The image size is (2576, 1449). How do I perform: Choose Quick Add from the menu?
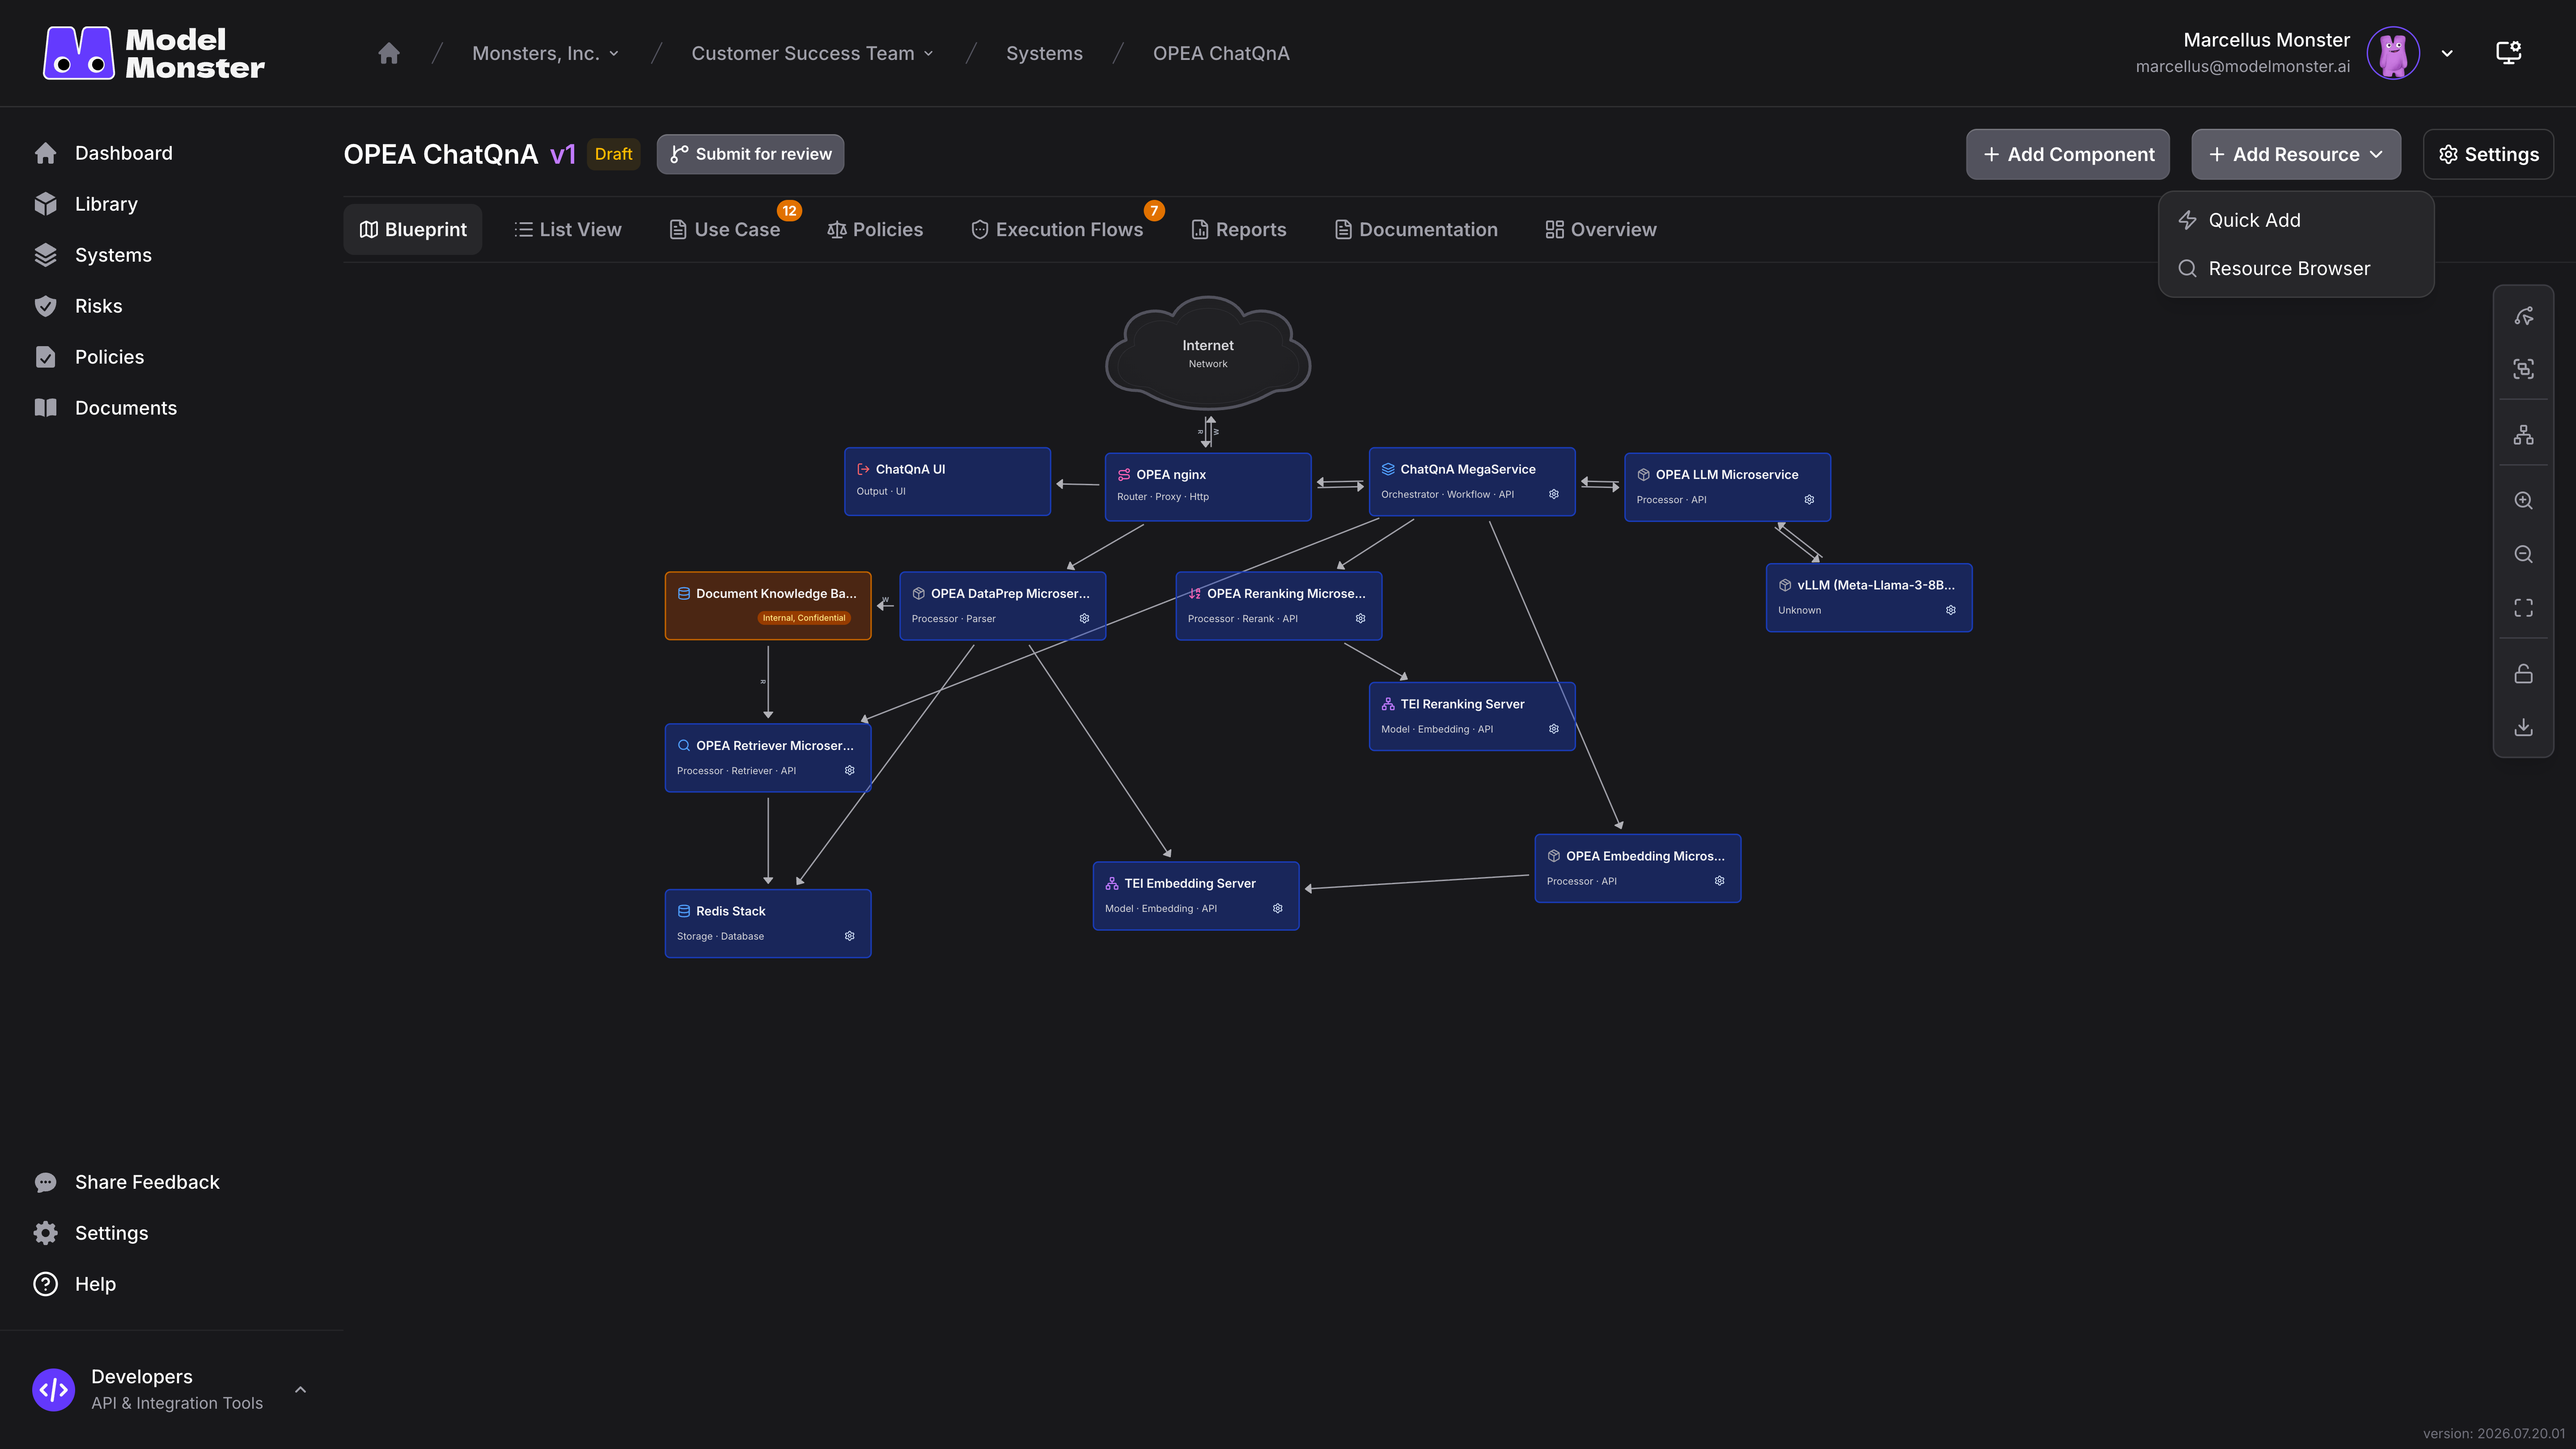click(2296, 220)
